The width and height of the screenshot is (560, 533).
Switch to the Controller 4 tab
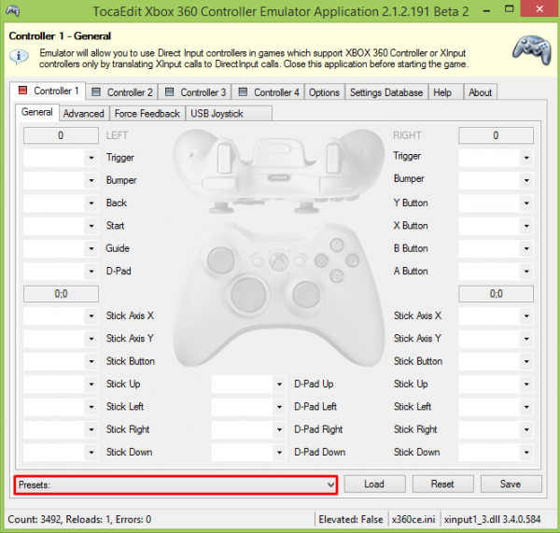[x=268, y=91]
